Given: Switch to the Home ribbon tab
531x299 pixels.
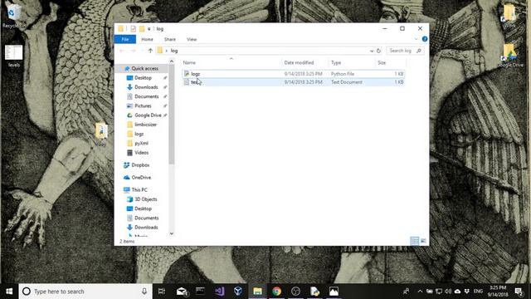Looking at the screenshot, I should tap(147, 39).
